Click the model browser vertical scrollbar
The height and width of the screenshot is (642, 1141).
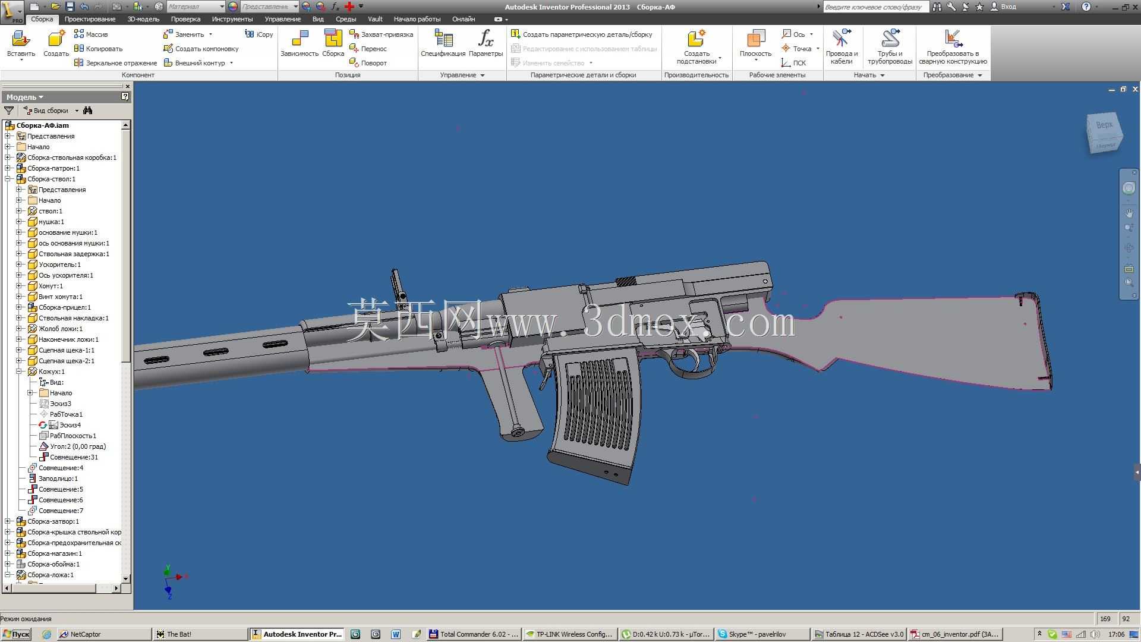[x=125, y=351]
